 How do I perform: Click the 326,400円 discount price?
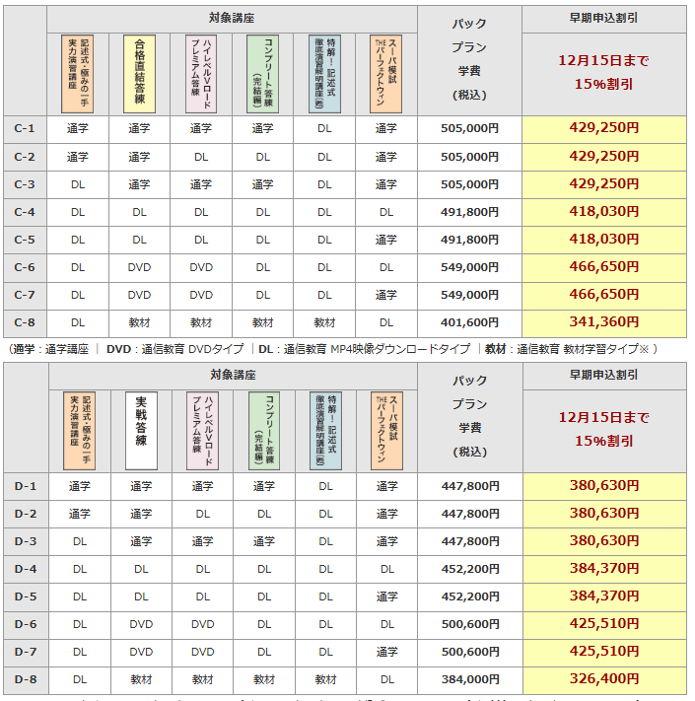tap(604, 679)
